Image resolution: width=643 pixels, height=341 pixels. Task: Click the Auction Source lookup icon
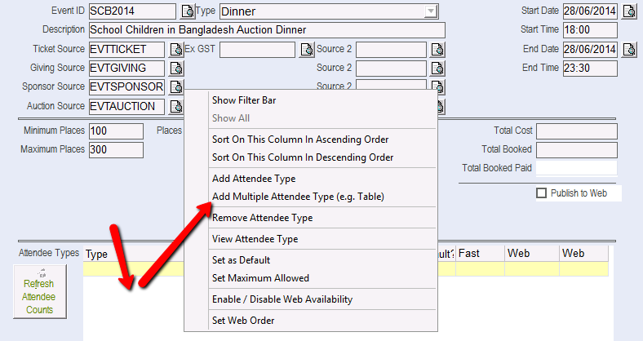click(175, 106)
